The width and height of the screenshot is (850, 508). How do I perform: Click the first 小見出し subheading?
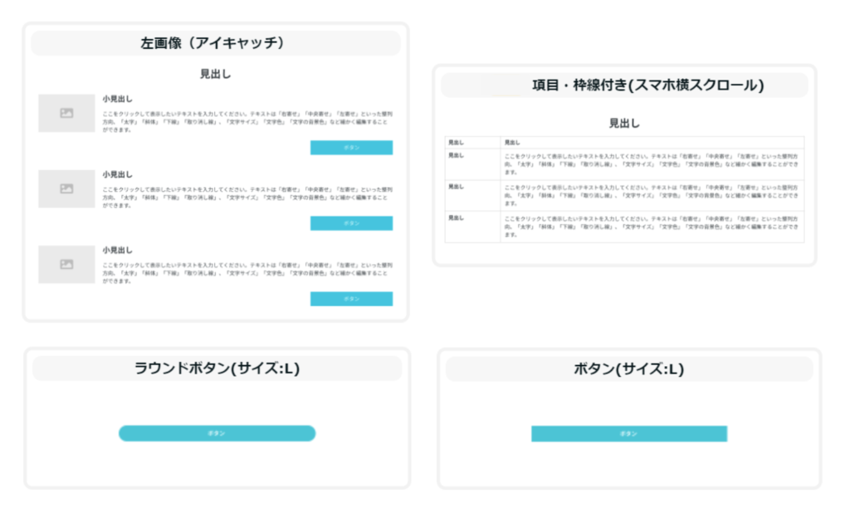click(117, 99)
